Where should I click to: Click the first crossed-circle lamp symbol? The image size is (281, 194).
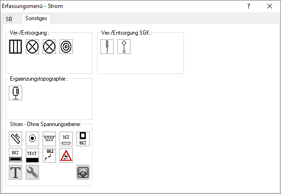coord(32,47)
